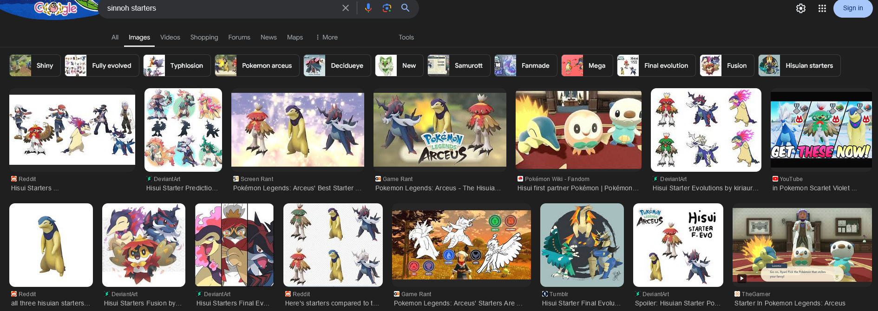Click 'all three hisuian starters' caption link
Viewport: 878px width, 311px height.
(50, 303)
